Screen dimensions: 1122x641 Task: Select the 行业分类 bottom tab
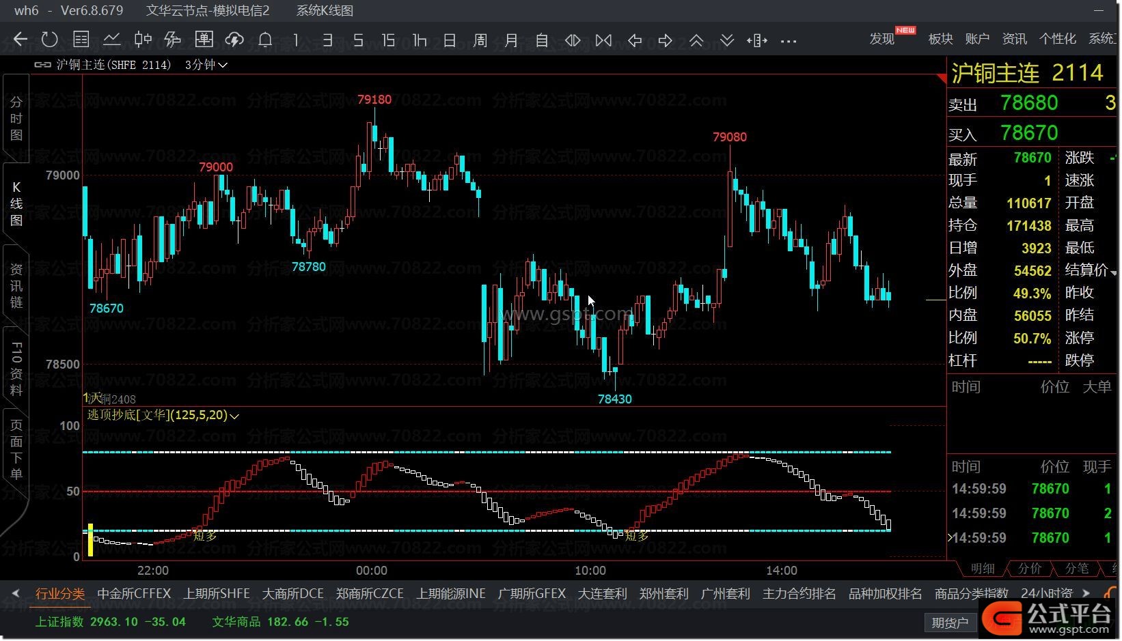pos(60,594)
